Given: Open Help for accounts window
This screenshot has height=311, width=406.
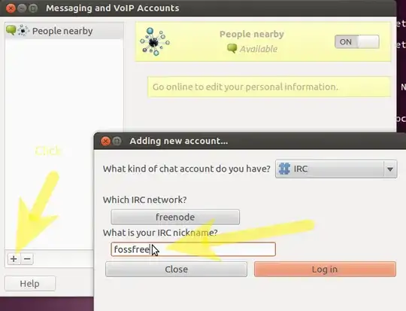Looking at the screenshot, I should click(x=30, y=283).
